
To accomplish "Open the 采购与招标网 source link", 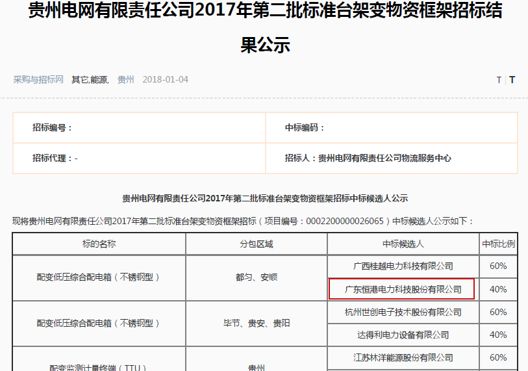I will pyautogui.click(x=38, y=79).
